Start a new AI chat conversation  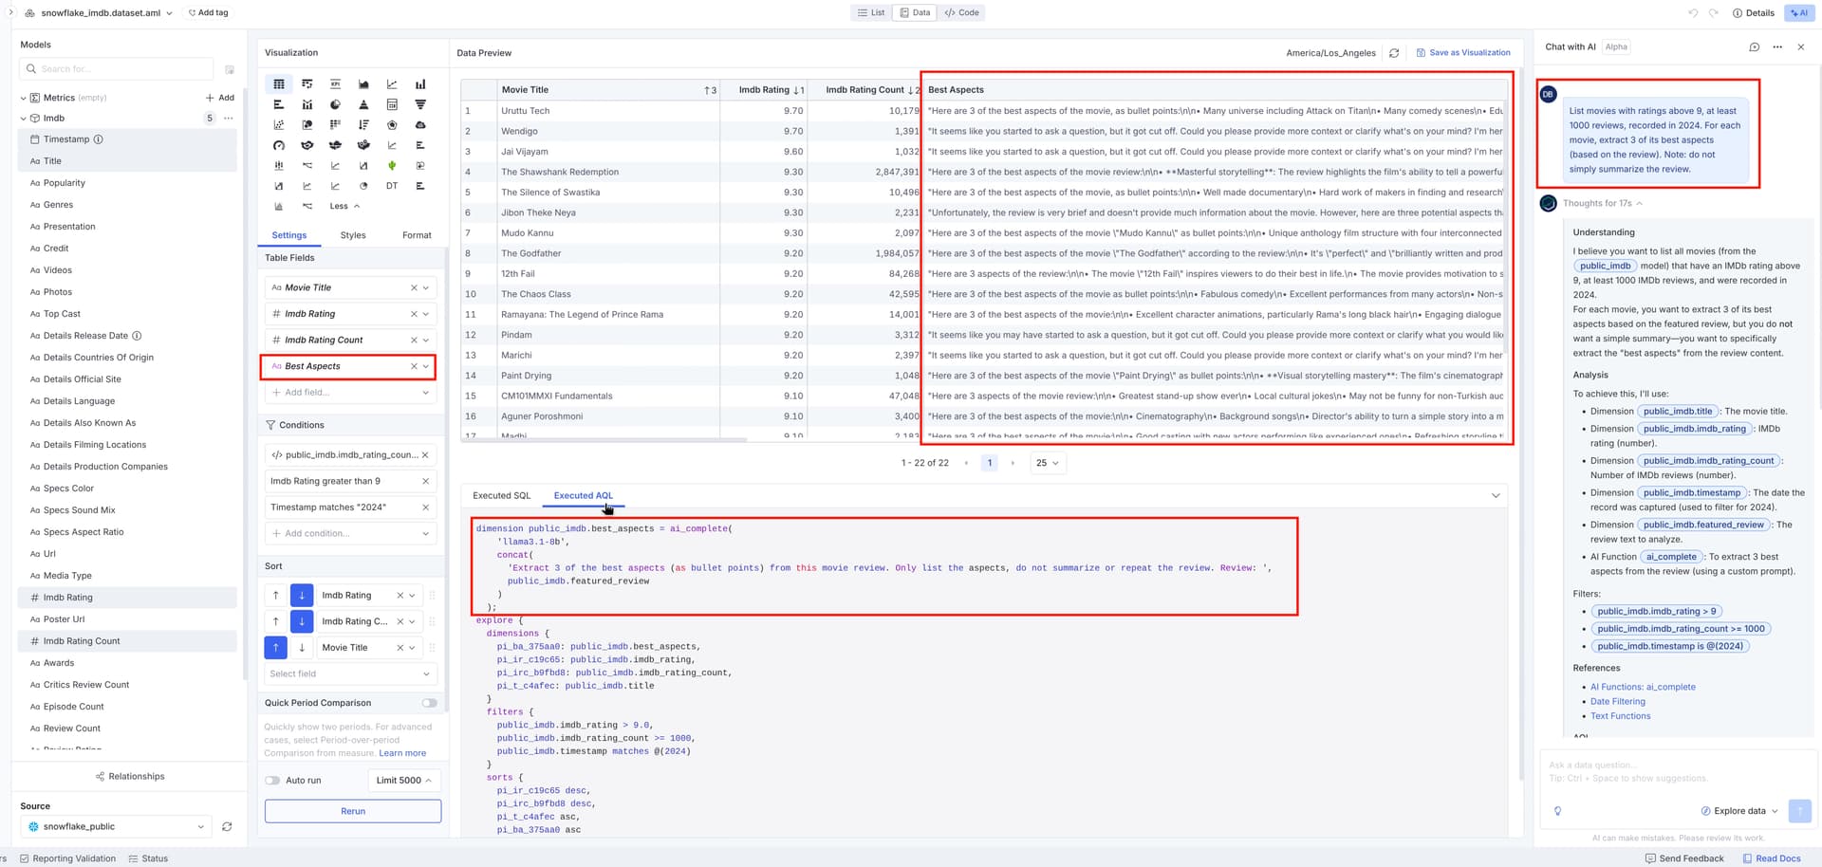(x=1755, y=46)
